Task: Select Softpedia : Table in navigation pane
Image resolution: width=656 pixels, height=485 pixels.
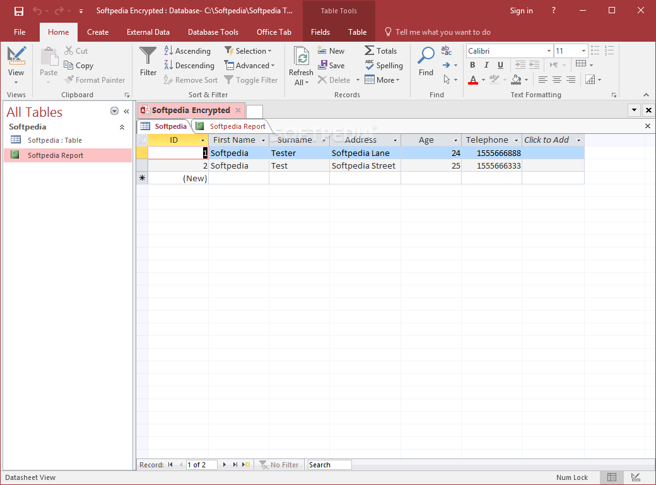Action: tap(67, 140)
